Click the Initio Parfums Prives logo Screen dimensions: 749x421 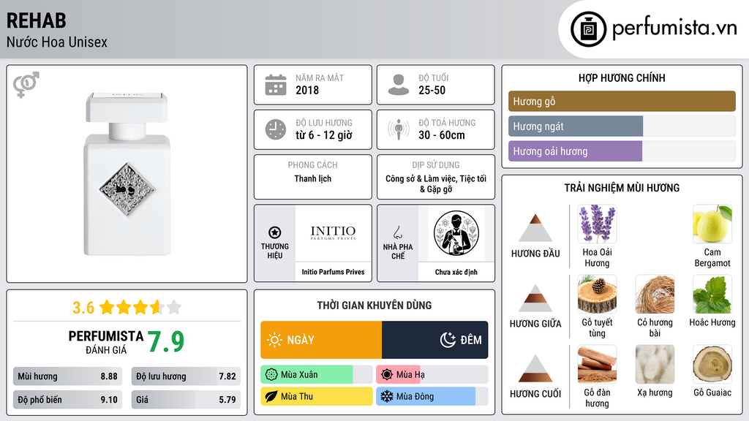click(333, 233)
